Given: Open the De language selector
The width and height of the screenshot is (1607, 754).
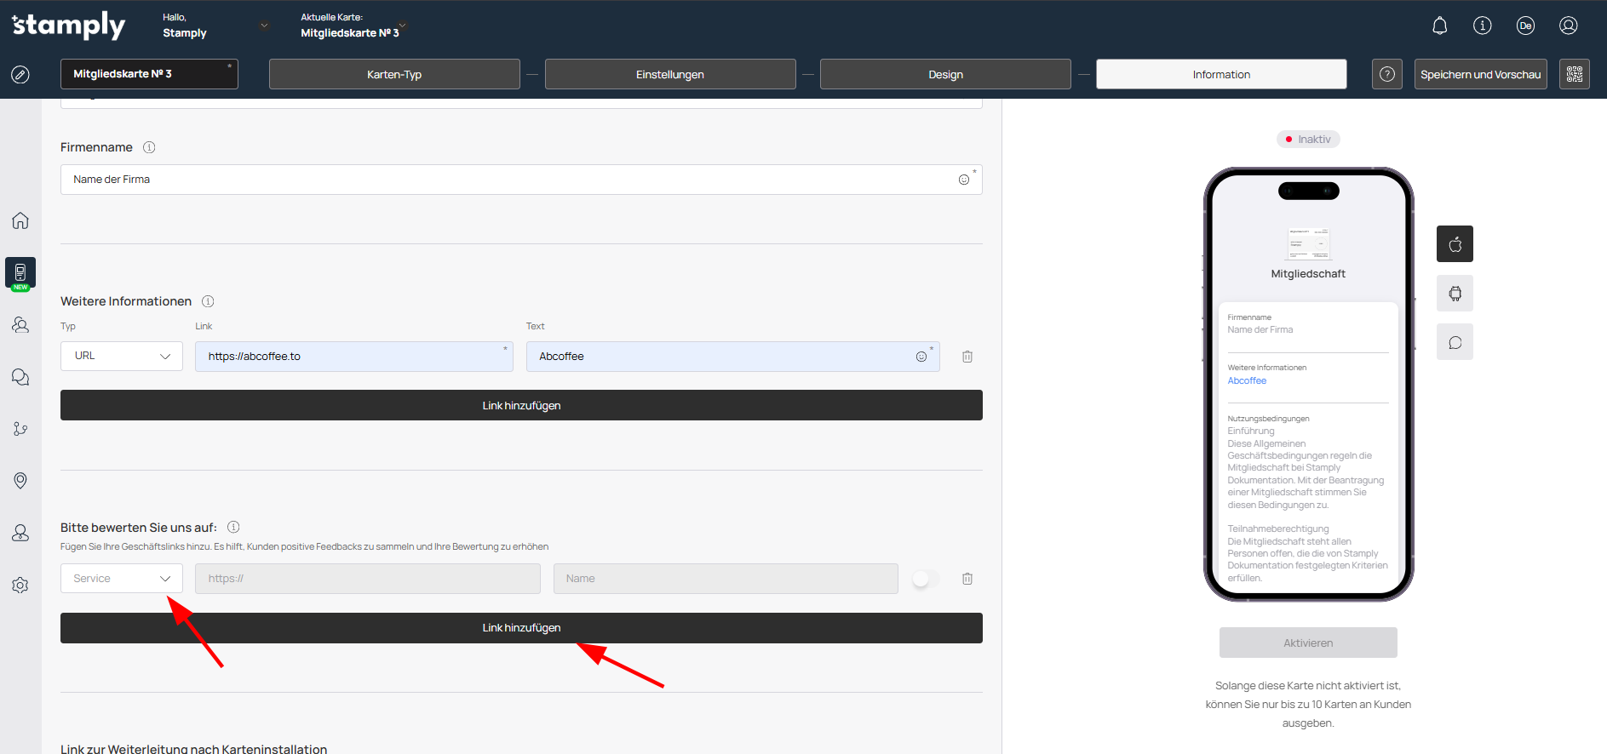Looking at the screenshot, I should (x=1525, y=26).
